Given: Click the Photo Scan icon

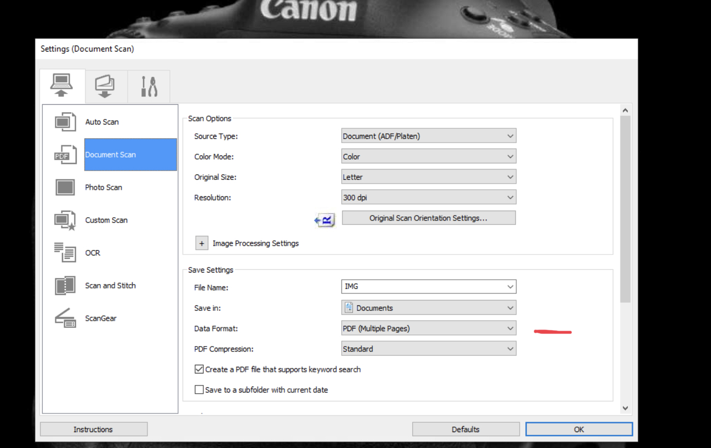Looking at the screenshot, I should point(65,188).
